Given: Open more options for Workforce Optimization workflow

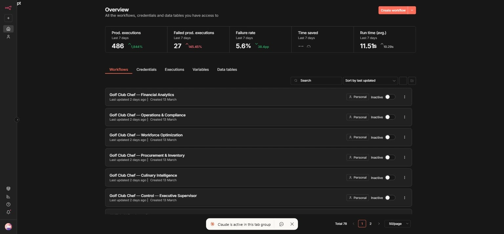Looking at the screenshot, I should coord(405,137).
